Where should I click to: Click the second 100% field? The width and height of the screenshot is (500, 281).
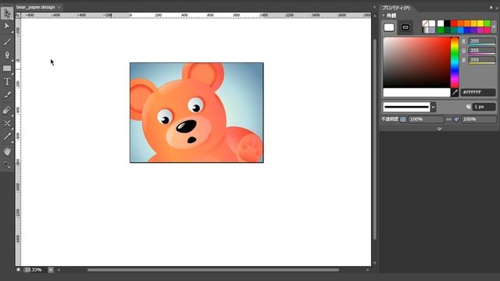(479, 119)
